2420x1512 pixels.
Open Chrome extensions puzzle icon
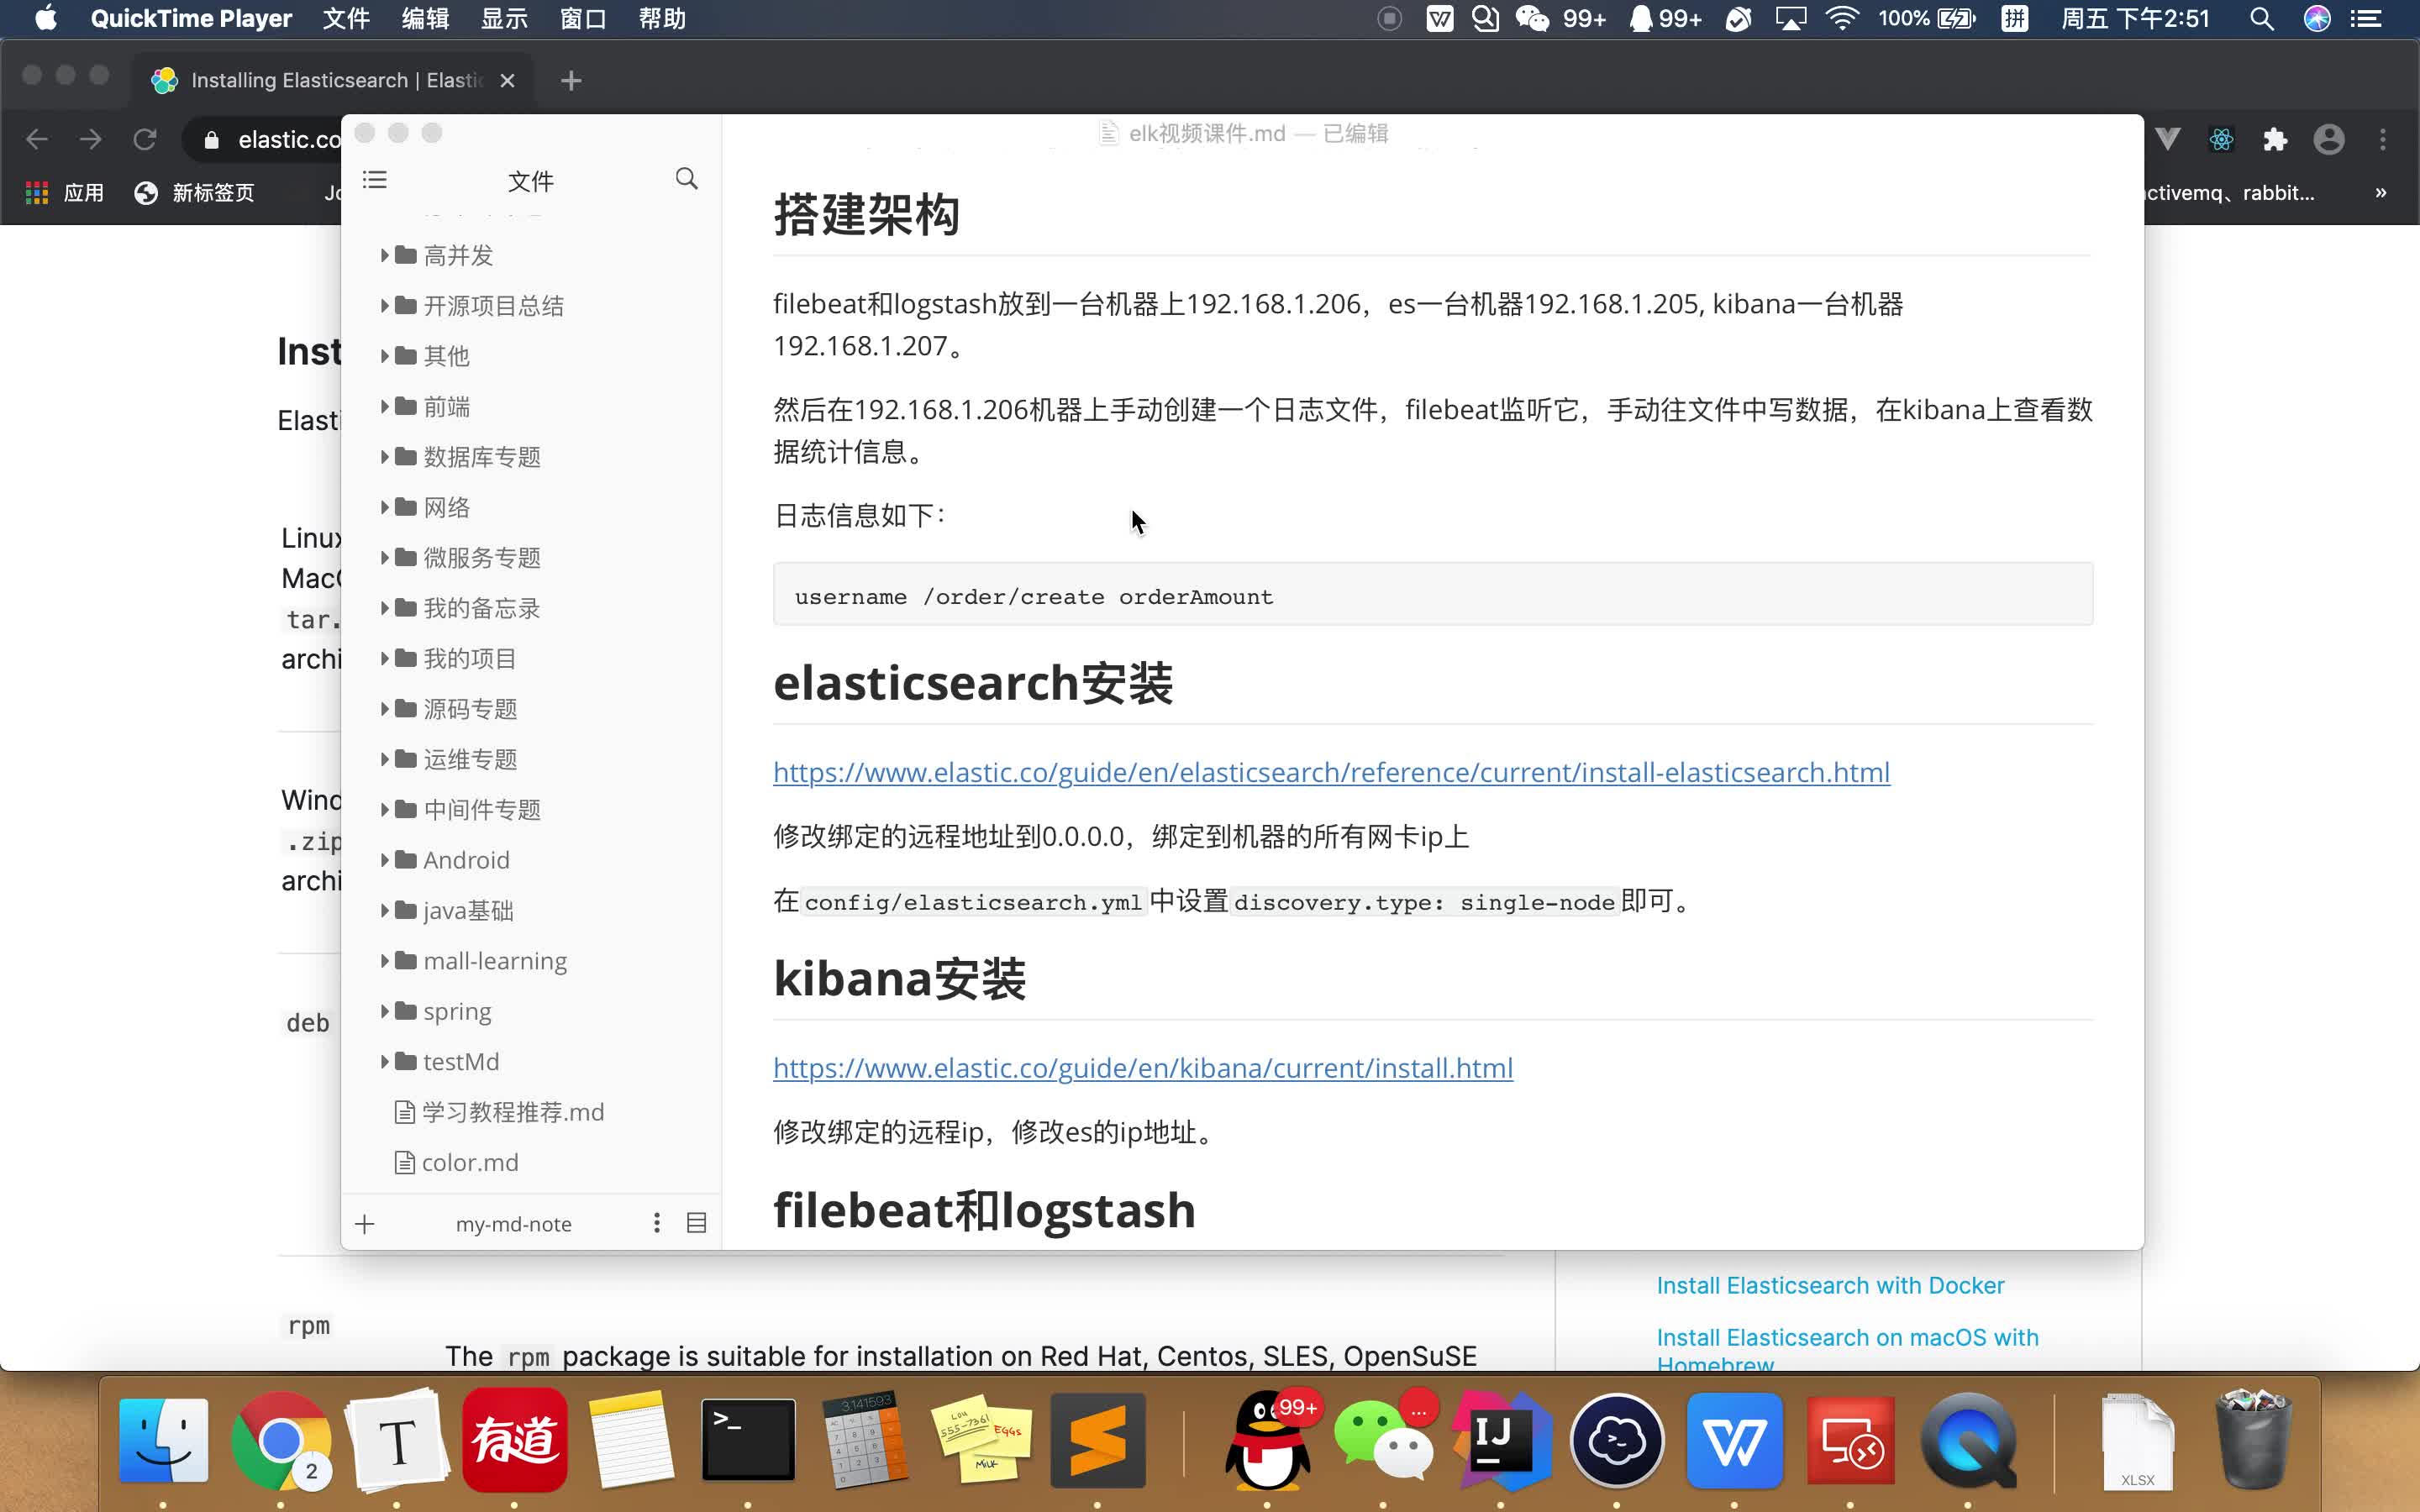click(x=2276, y=139)
